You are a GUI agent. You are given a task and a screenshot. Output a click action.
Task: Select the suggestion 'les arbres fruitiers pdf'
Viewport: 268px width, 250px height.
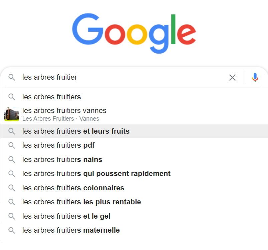58,145
